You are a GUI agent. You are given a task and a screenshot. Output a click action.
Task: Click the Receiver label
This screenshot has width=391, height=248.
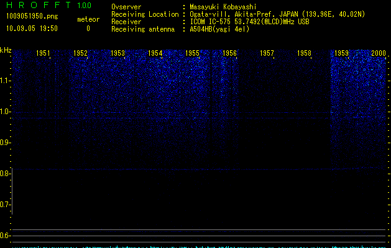coord(126,22)
